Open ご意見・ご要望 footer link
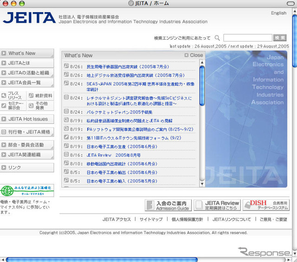Image resolution: width=297 pixels, height=262 pixels. coord(273,220)
